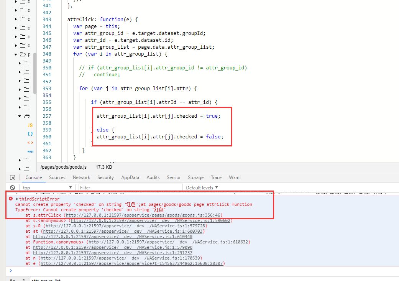This screenshot has height=281, width=399.
Task: Collapse the open parent folder labeled p
Action: click(16, 54)
